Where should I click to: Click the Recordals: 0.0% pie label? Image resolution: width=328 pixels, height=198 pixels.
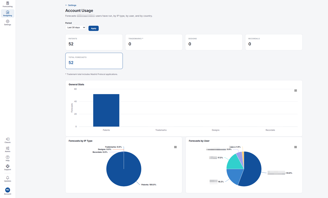(100, 152)
